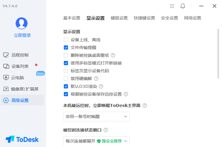Enable the 设备上线、离线 checkbox
This screenshot has width=222, height=147.
(x=66, y=40)
